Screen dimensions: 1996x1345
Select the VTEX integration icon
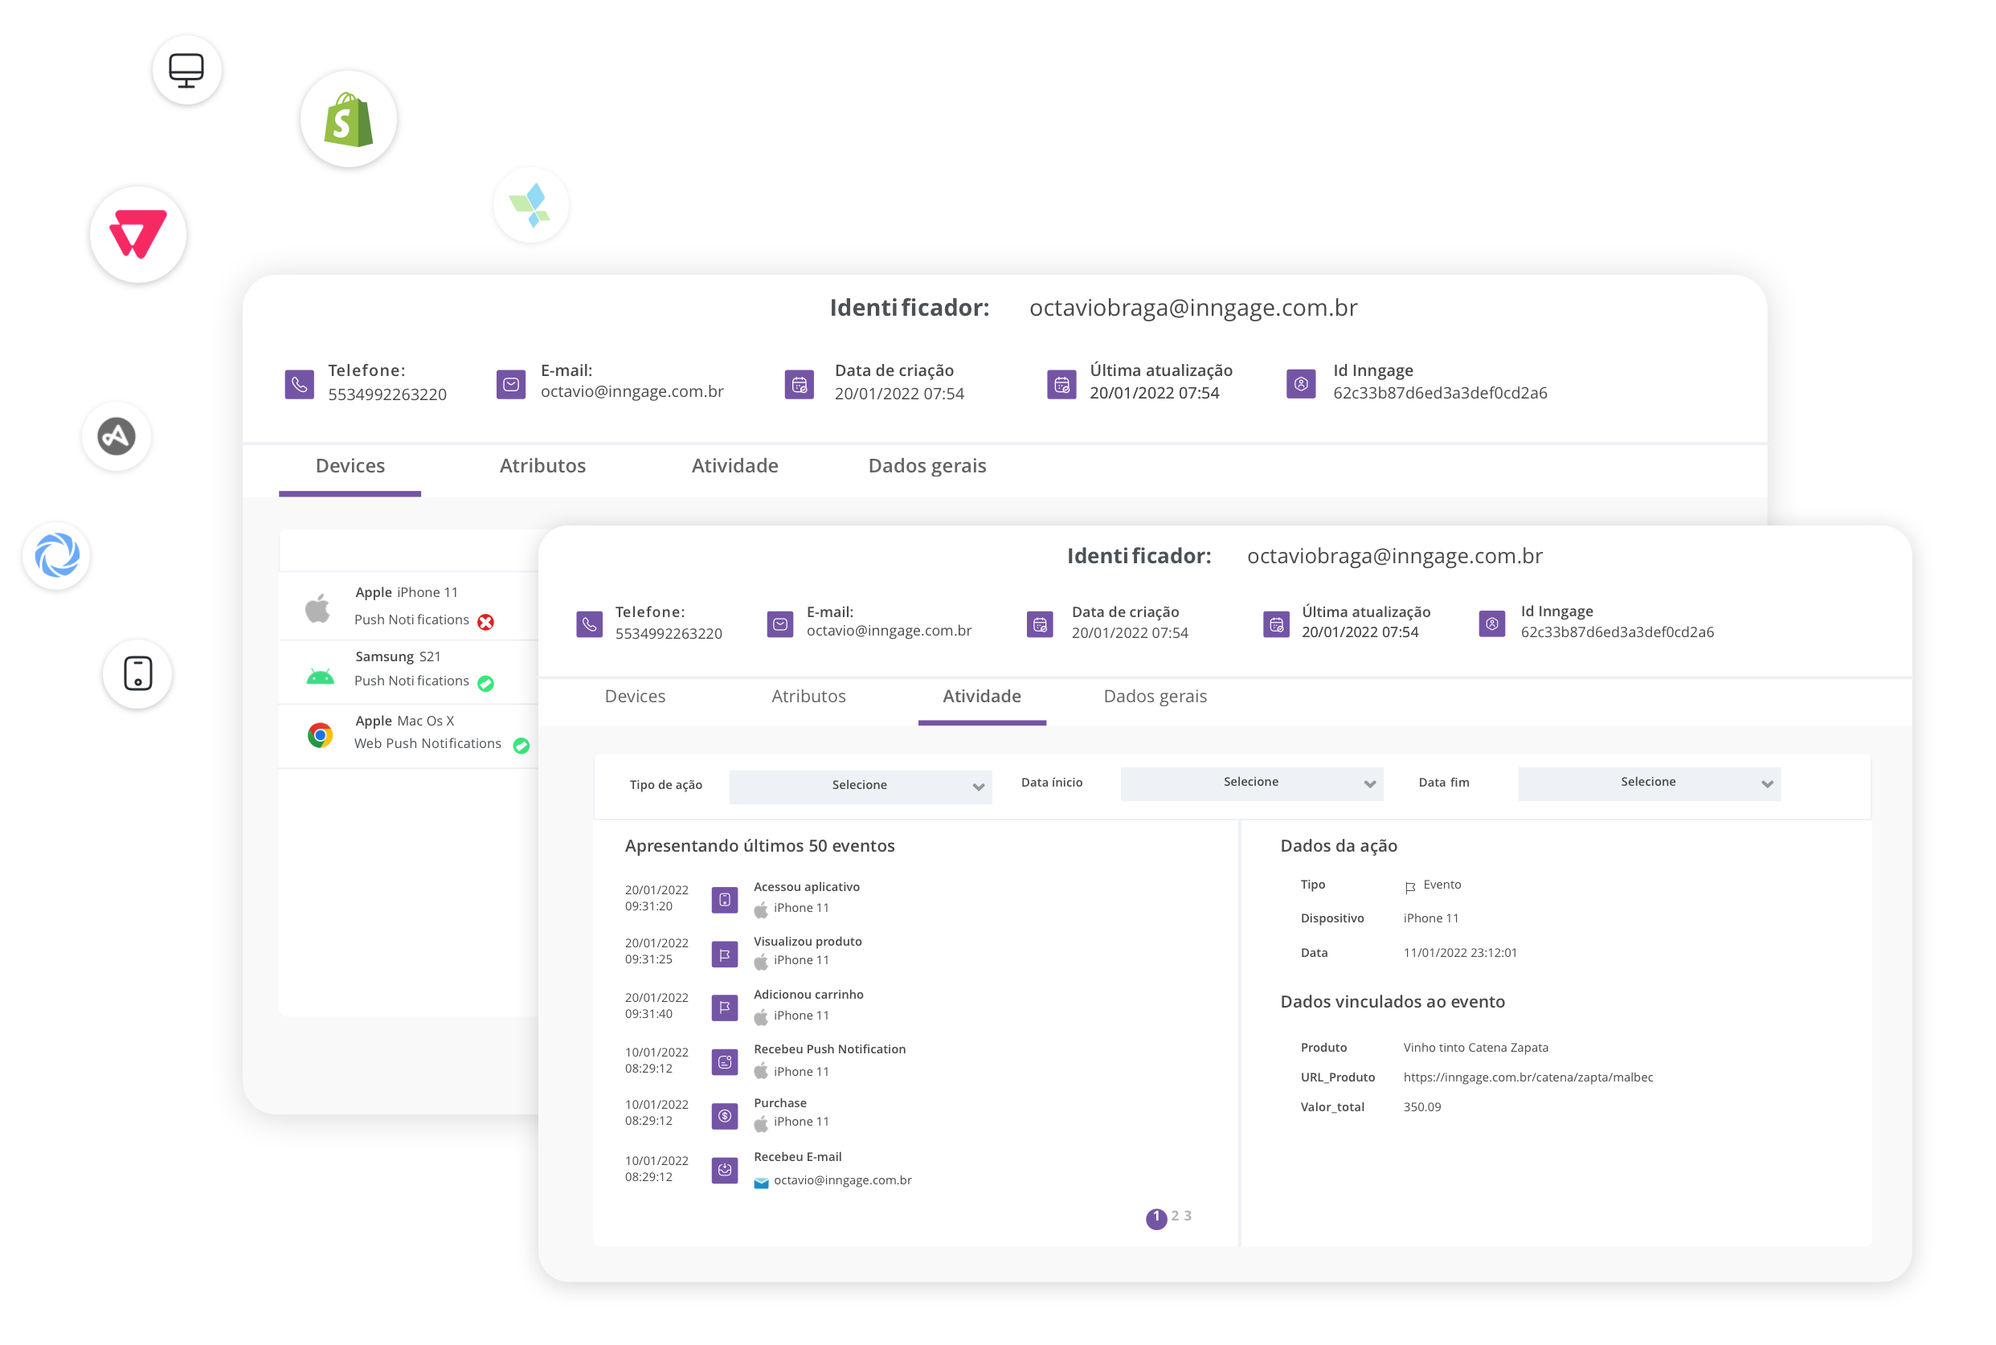(138, 234)
